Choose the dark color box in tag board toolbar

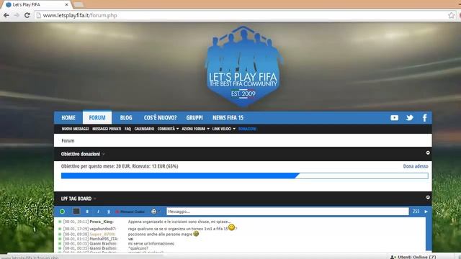(x=76, y=211)
